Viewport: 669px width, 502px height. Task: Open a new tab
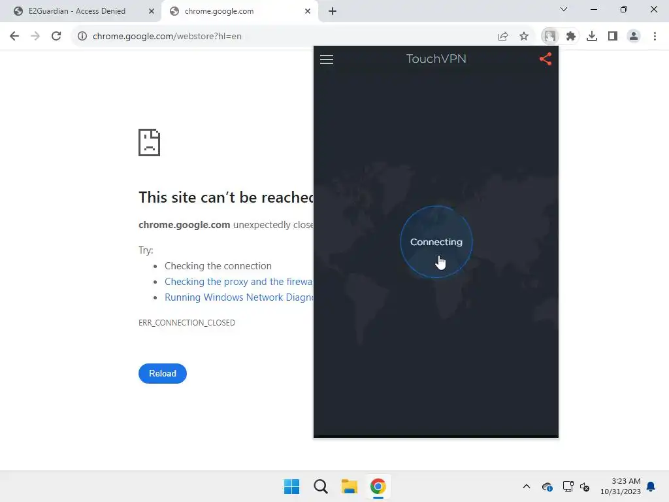point(333,11)
